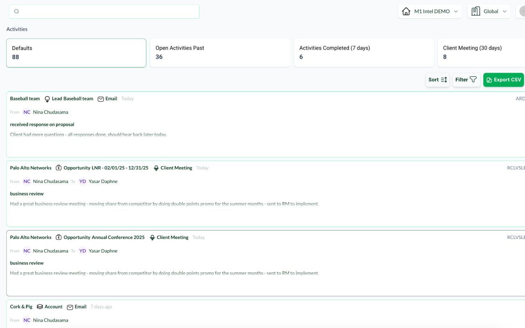Screen dimensions: 525x328
Task: Export activities with Export CSV
Action: (x=503, y=80)
